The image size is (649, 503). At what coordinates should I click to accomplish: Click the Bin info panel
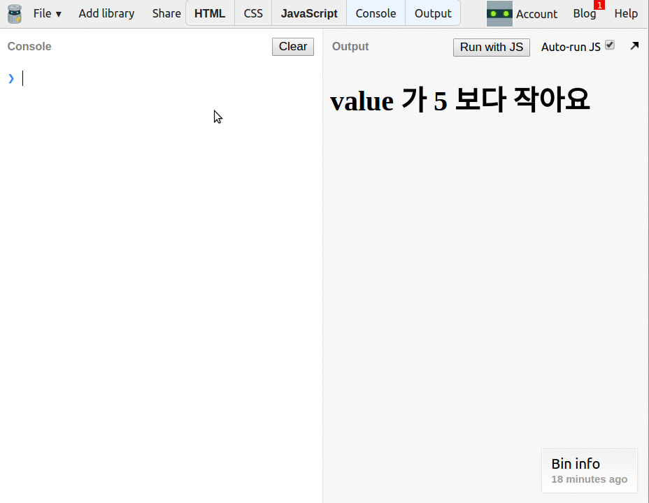click(x=589, y=470)
